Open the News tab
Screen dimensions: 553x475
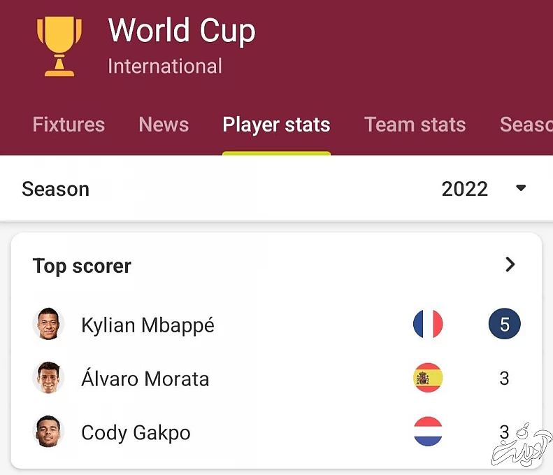(164, 125)
